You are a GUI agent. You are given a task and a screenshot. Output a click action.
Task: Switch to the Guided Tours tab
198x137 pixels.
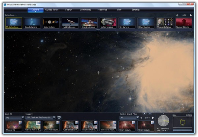(x=52, y=10)
